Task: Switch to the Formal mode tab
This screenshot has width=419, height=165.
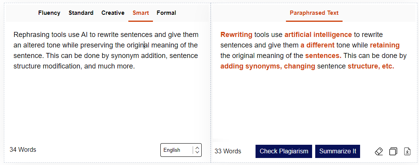Action: [x=166, y=13]
